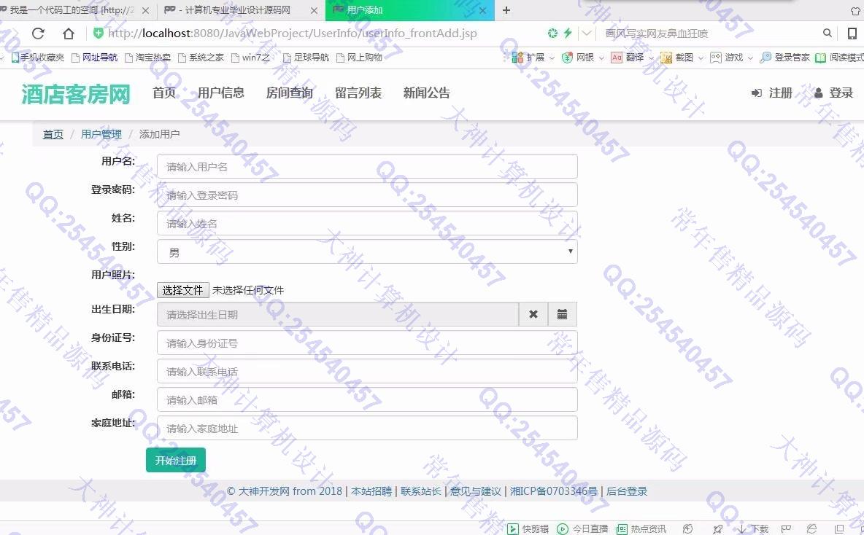Click the search magnifier icon

827,33
